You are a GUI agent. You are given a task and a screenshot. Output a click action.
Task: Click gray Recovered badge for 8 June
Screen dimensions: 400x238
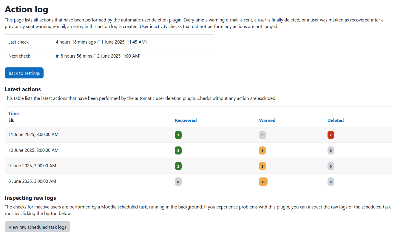click(178, 182)
